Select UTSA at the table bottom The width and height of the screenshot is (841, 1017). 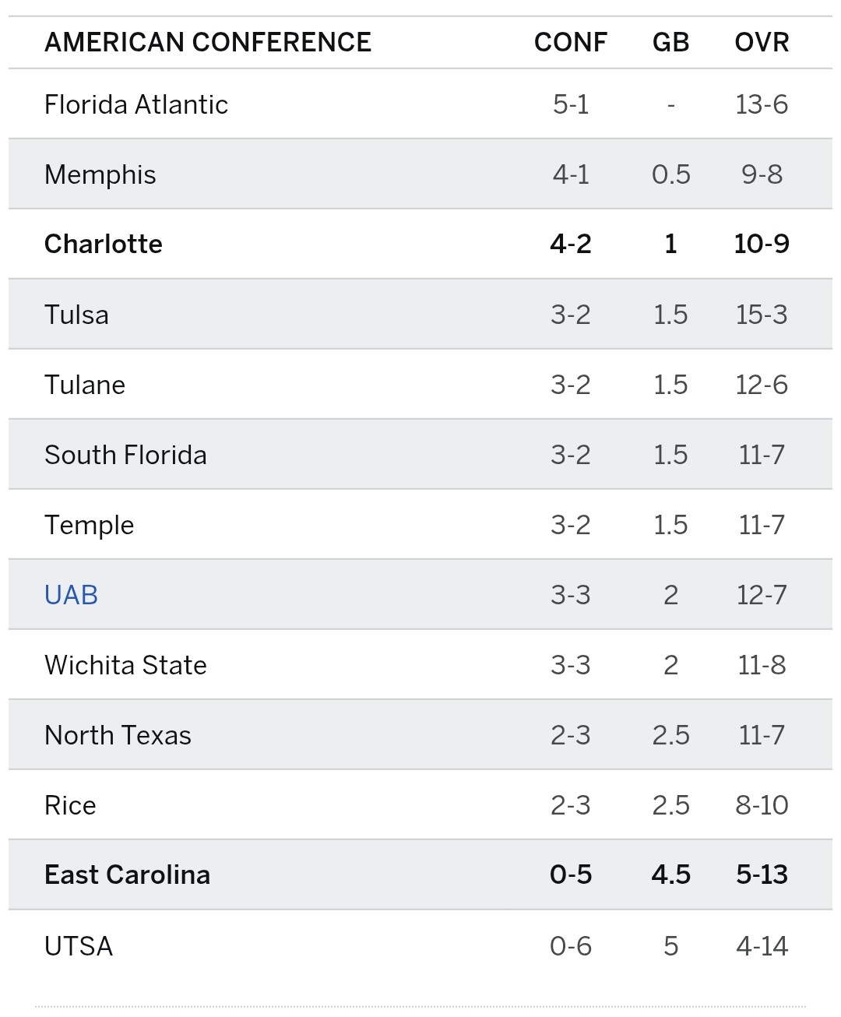coord(79,946)
